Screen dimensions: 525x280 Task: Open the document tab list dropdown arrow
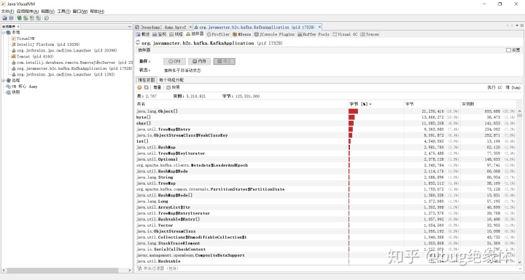pos(517,25)
